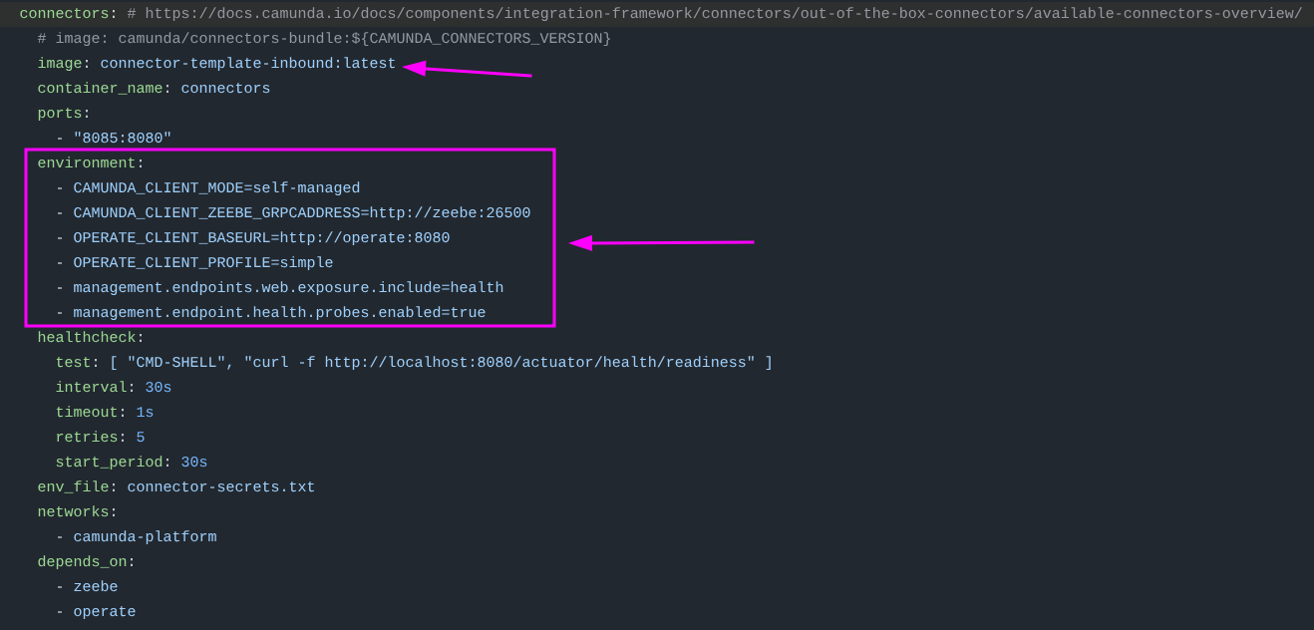This screenshot has width=1314, height=630.
Task: Click the 'interval' value 30s
Action: pos(159,388)
